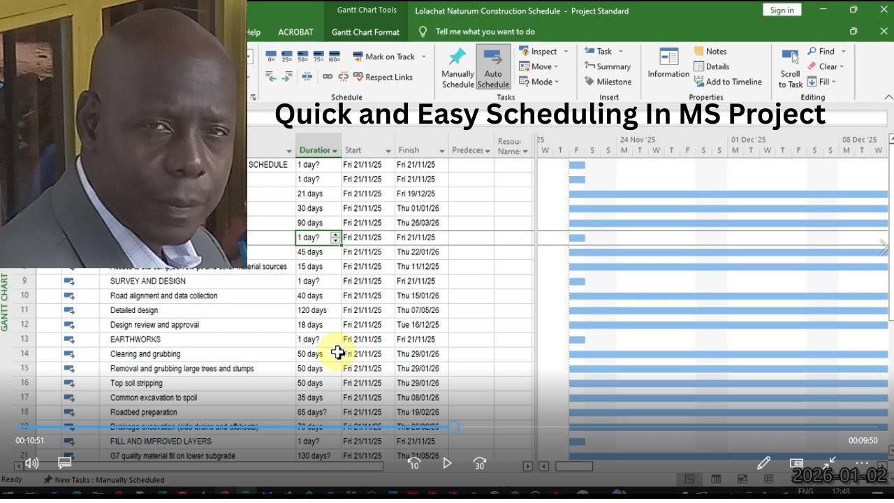Click the video progress slider handle
This screenshot has width=894, height=503.
point(453,427)
